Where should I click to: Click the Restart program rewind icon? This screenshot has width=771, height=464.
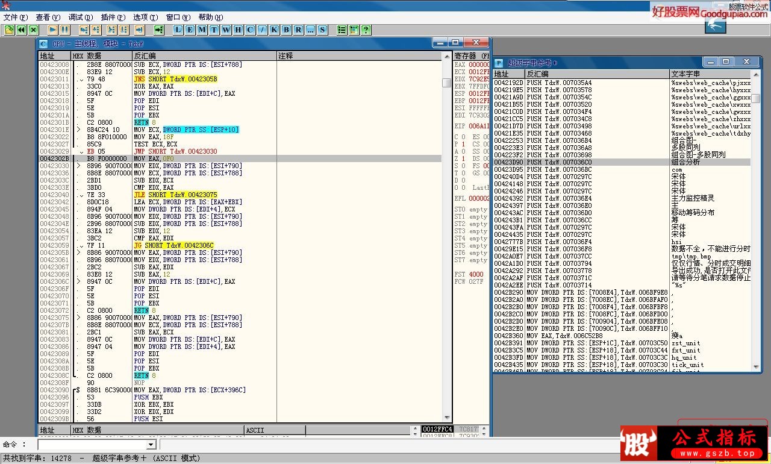click(x=21, y=30)
